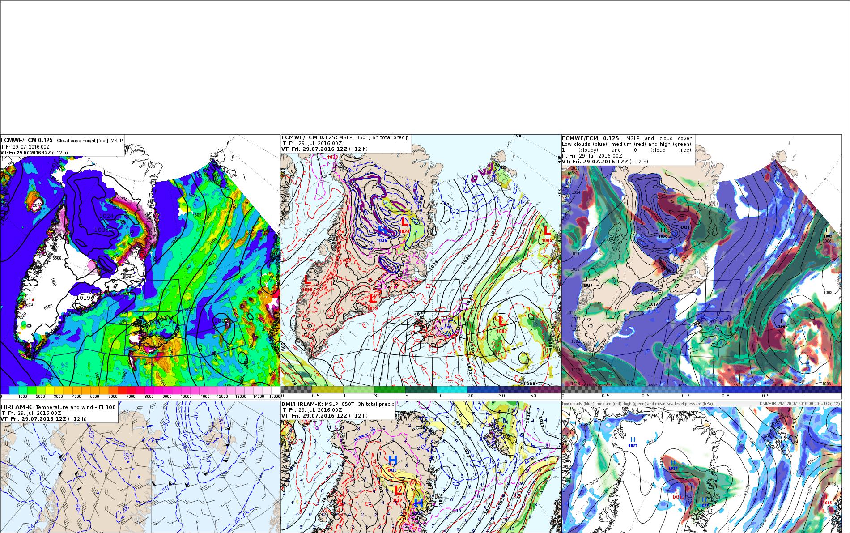Open the DMI/HIRLAM low, medium, high clouds map

pyautogui.click(x=701, y=467)
